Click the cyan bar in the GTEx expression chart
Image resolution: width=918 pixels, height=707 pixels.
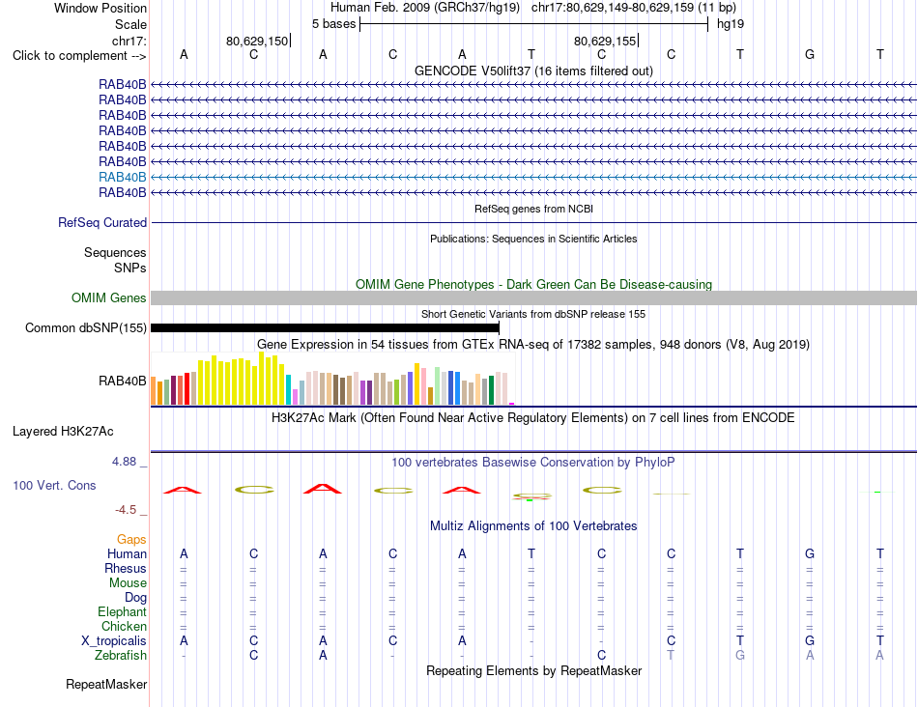288,390
